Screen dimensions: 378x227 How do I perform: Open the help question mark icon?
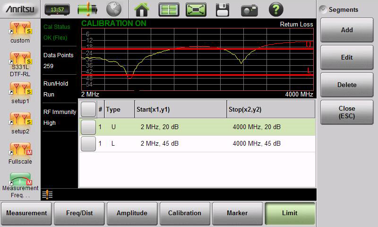click(276, 9)
